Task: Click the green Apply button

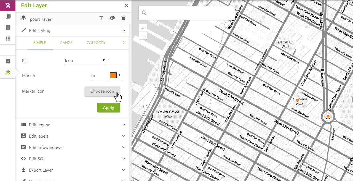Action: [109, 107]
